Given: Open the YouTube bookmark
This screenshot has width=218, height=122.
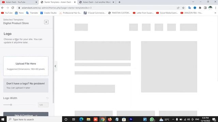Looking at the screenshot, I should [x=7, y=13].
